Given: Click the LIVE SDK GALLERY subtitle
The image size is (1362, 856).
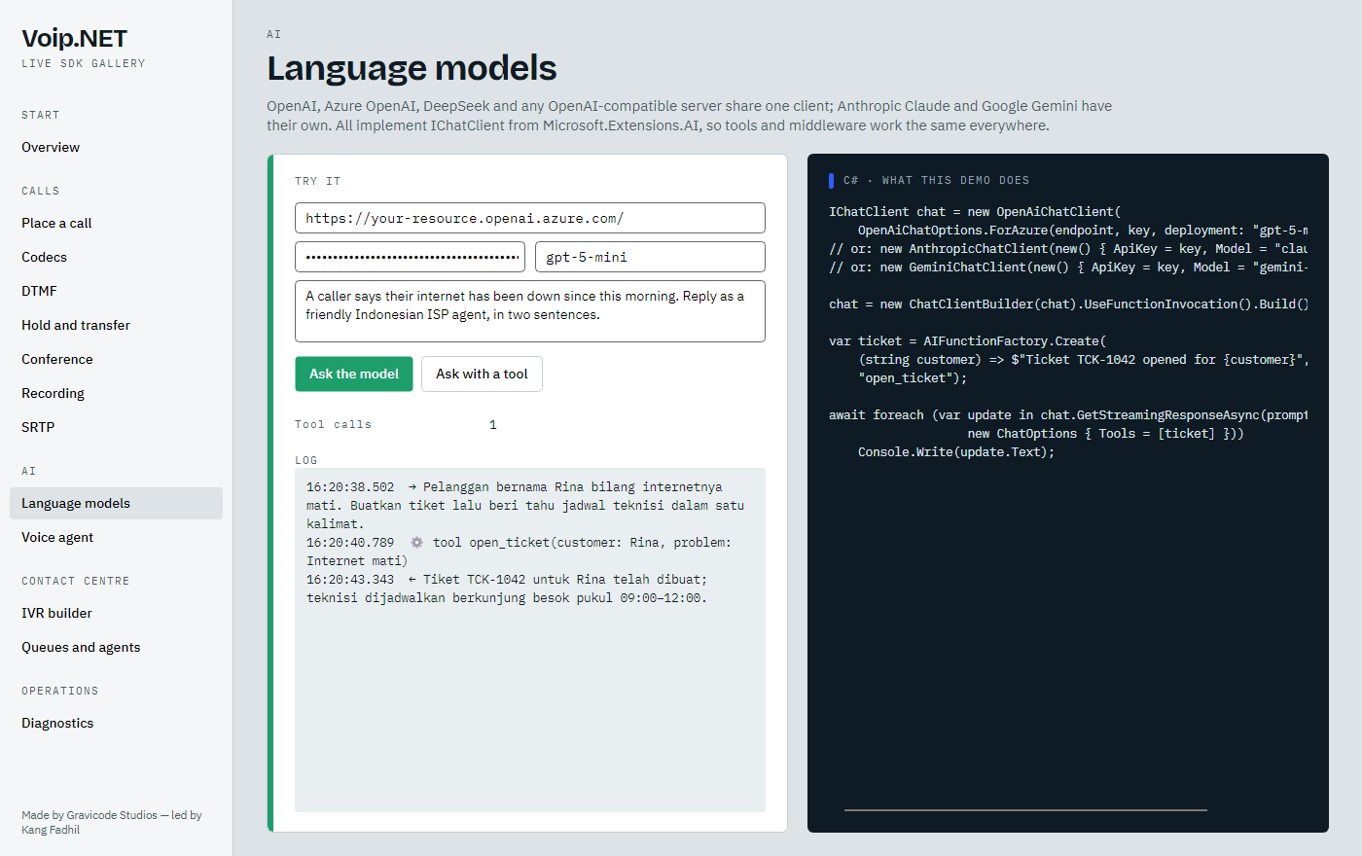Looking at the screenshot, I should [x=84, y=64].
